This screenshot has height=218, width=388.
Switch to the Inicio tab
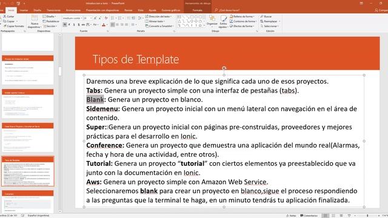pos(11,10)
